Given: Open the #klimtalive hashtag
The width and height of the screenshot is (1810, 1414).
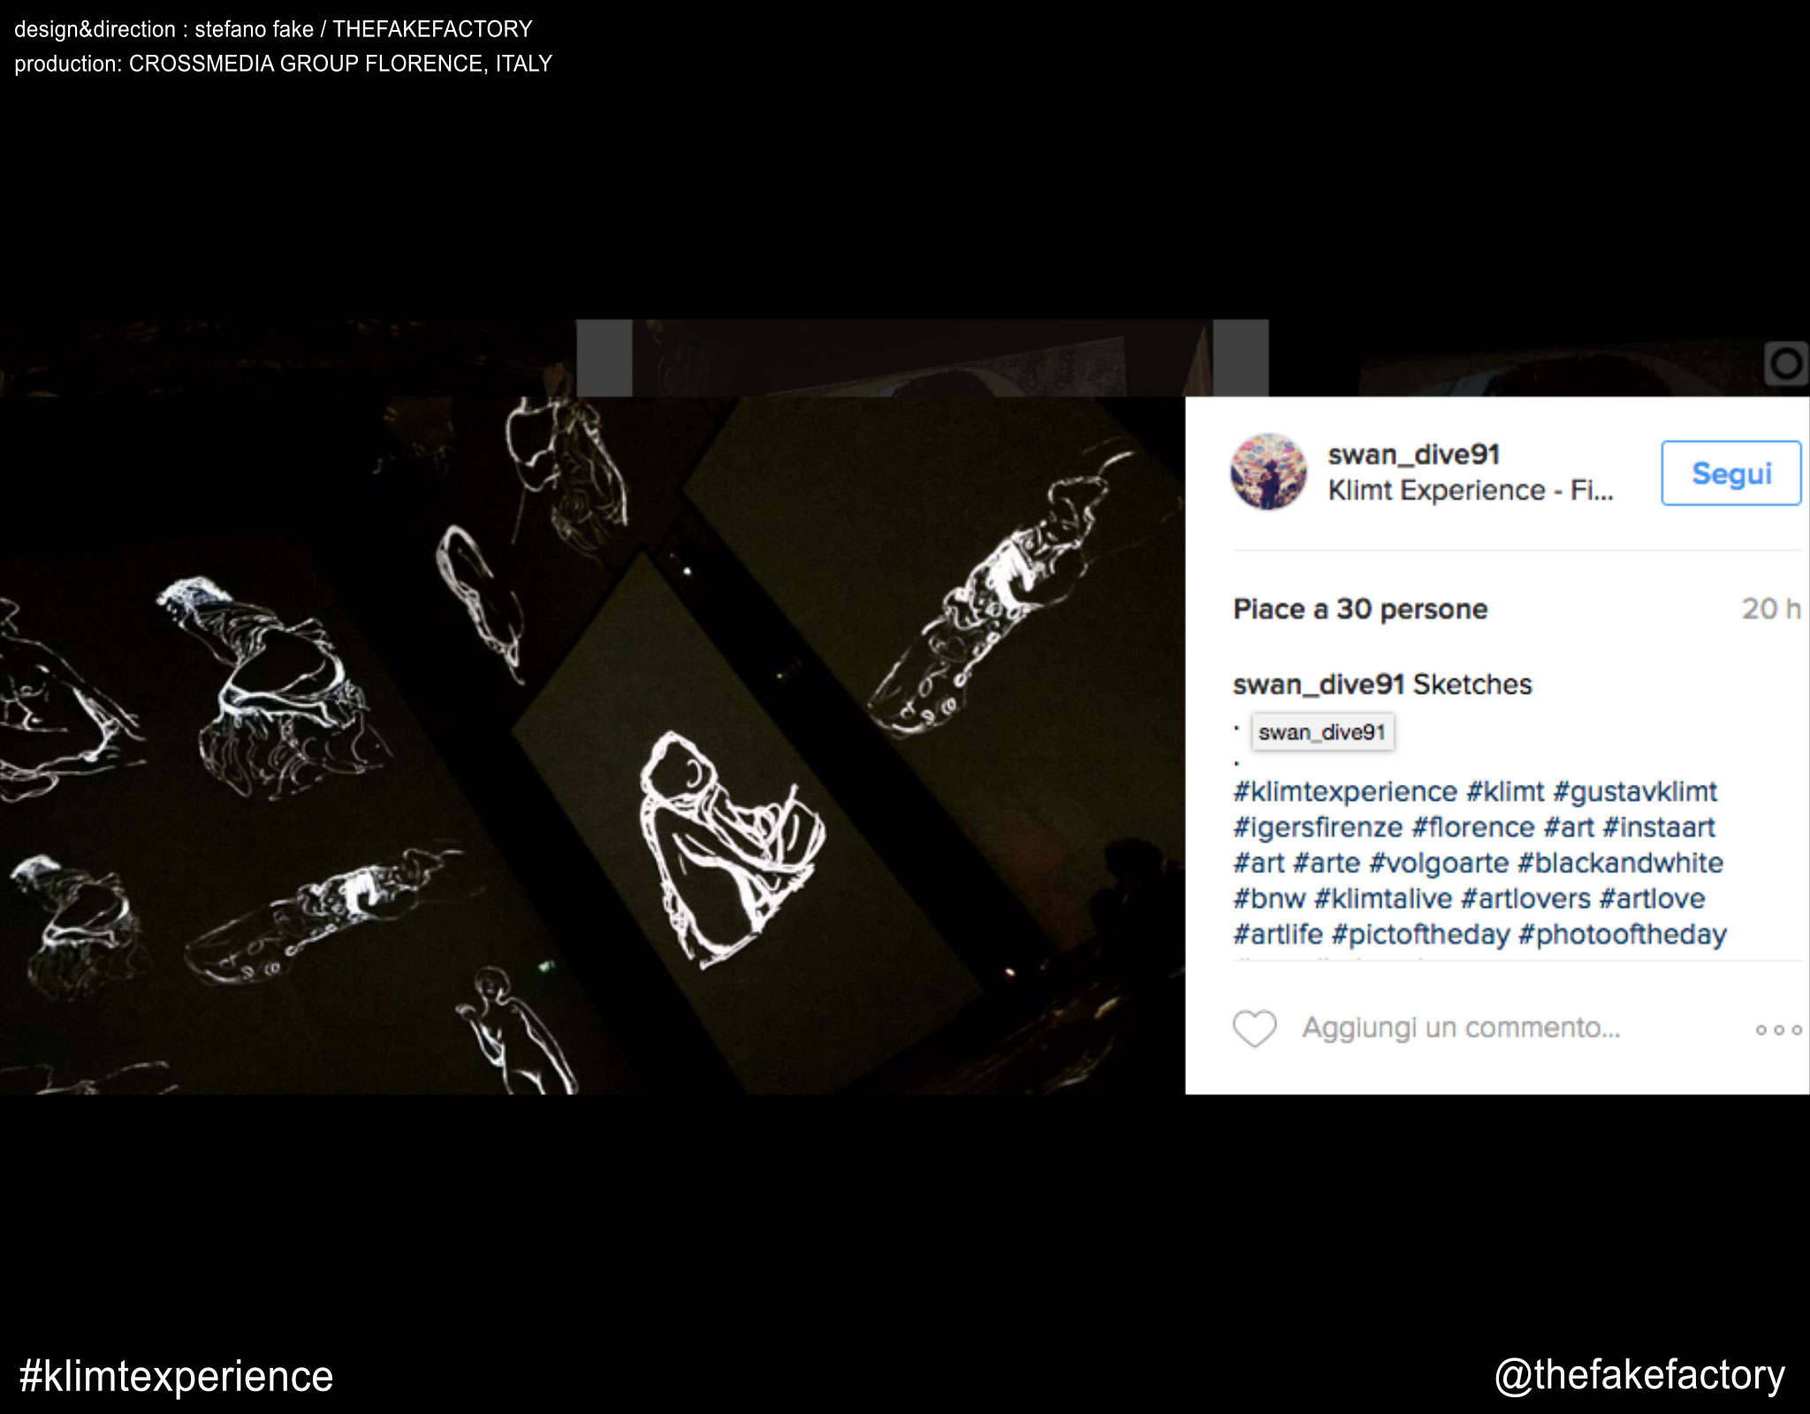Looking at the screenshot, I should [x=1383, y=899].
